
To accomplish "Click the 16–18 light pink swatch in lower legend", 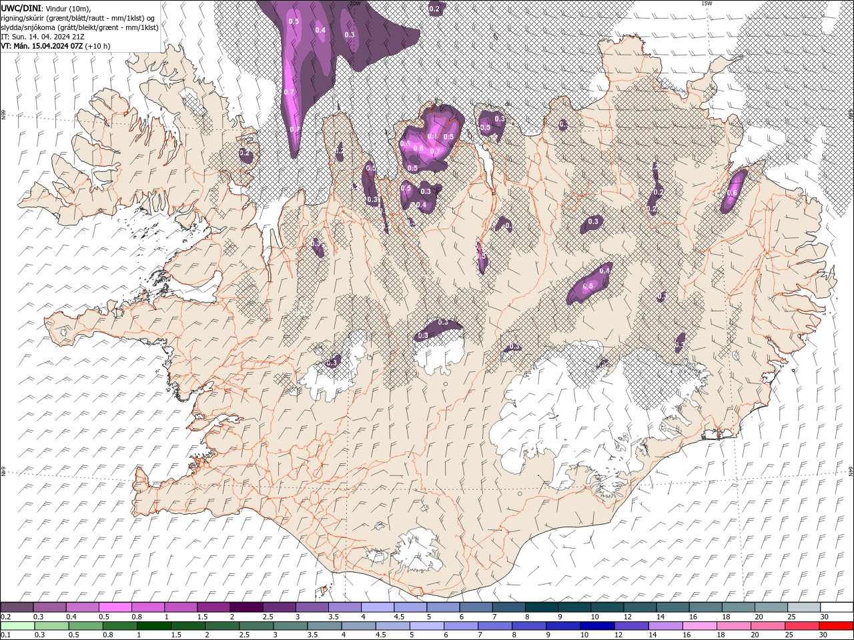I will 699,626.
